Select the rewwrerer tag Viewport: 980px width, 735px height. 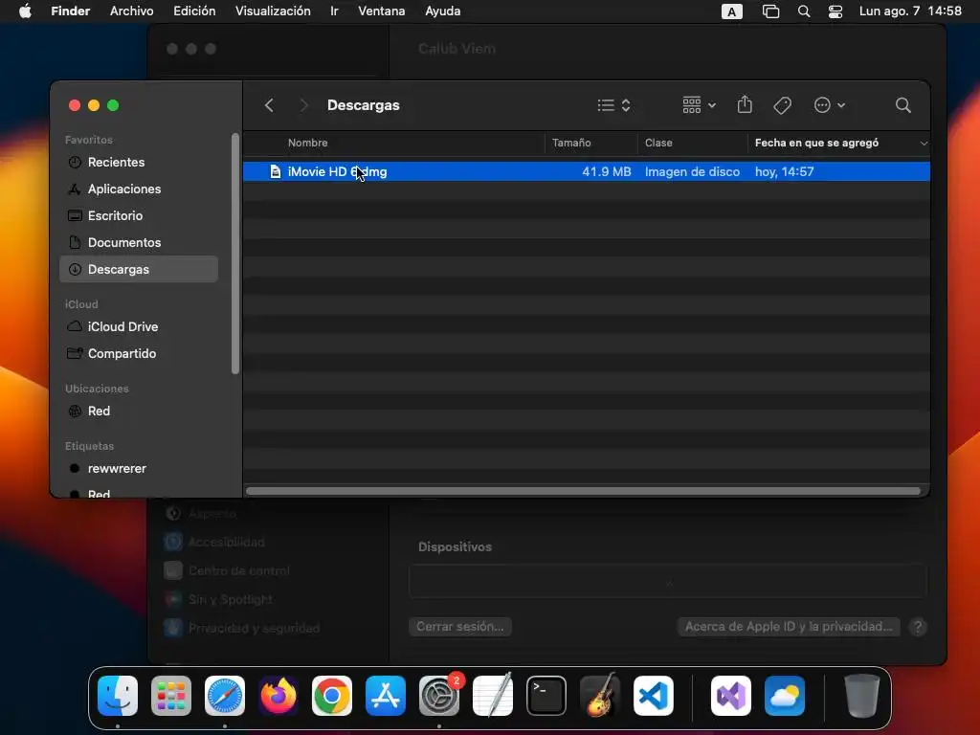point(139,469)
